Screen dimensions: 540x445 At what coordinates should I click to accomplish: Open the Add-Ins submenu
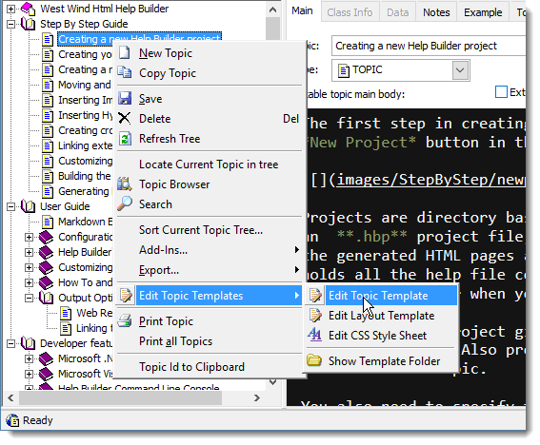point(210,250)
